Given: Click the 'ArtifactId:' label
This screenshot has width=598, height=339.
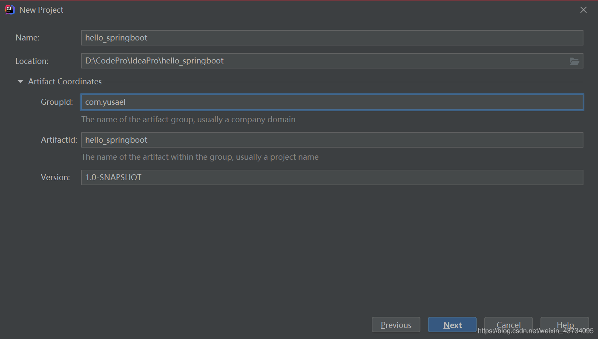Looking at the screenshot, I should coord(59,140).
